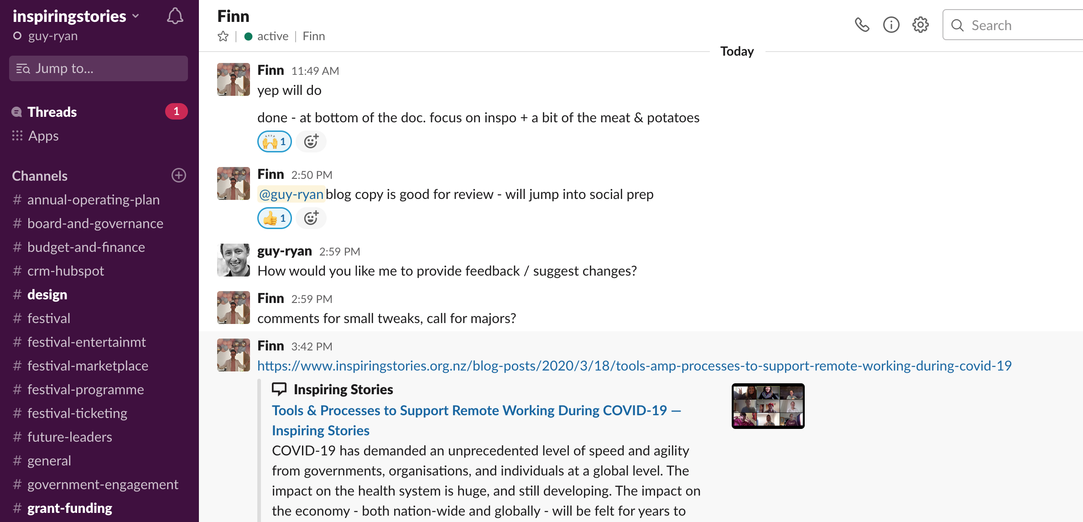Show conversation details via info icon
The image size is (1083, 522).
(x=891, y=25)
